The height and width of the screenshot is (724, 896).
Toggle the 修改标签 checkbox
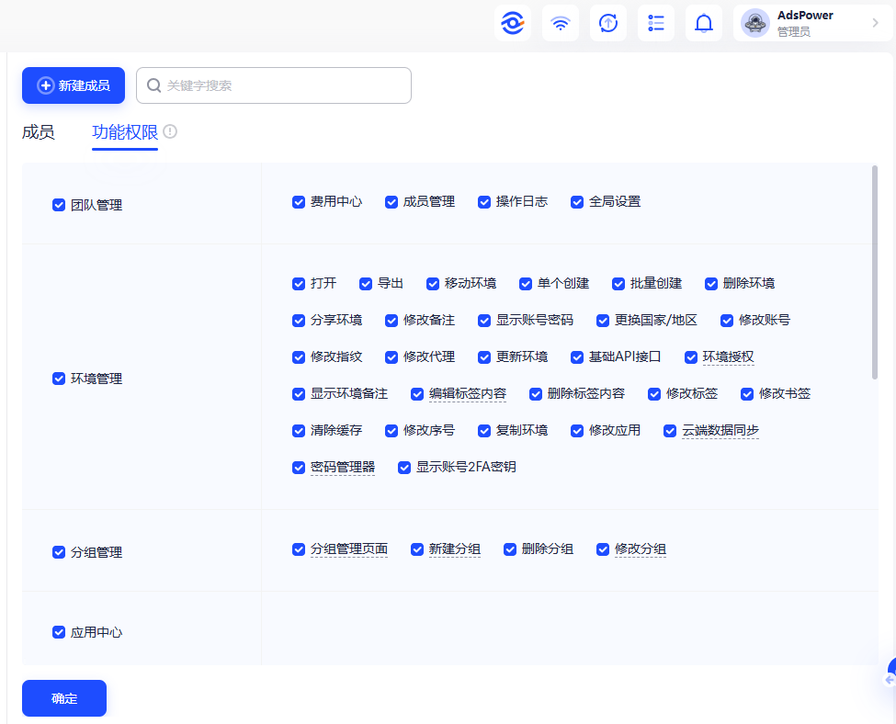tap(654, 394)
